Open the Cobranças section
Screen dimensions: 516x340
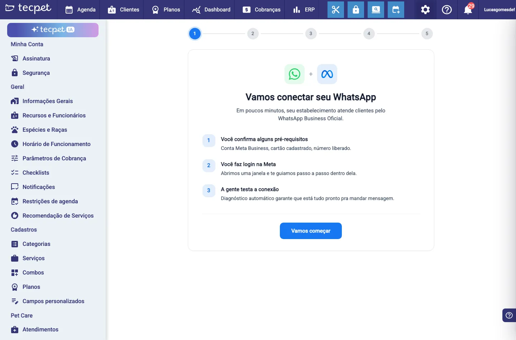262,10
